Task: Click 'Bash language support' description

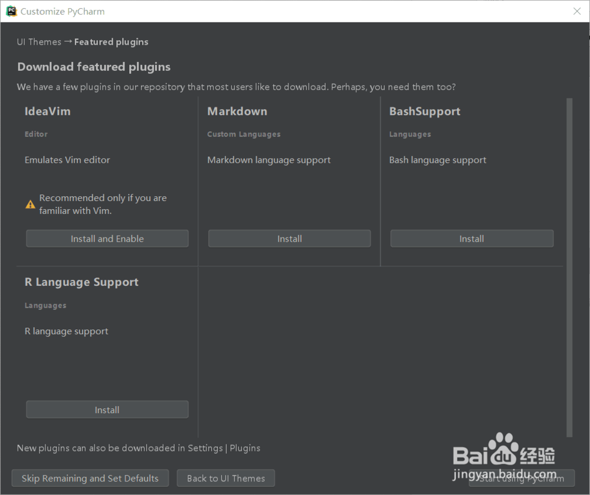Action: tap(438, 160)
